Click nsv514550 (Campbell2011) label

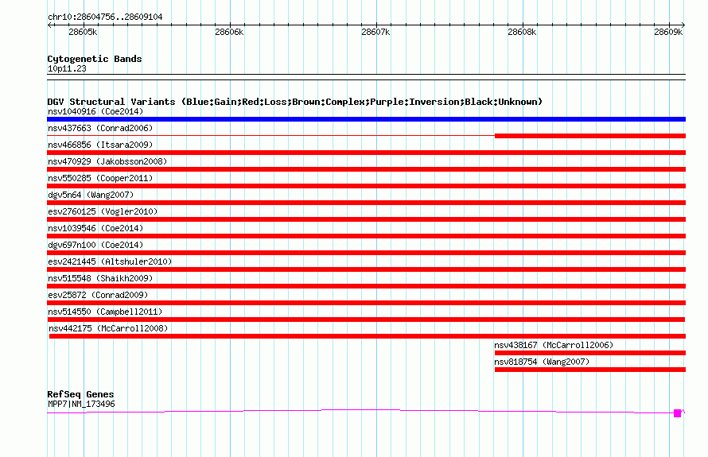click(105, 312)
